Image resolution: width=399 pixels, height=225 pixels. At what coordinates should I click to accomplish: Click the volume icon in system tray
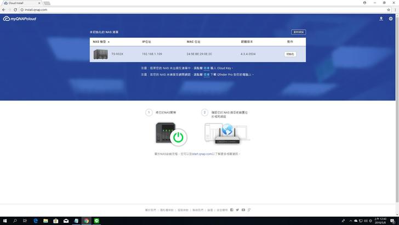click(366, 221)
